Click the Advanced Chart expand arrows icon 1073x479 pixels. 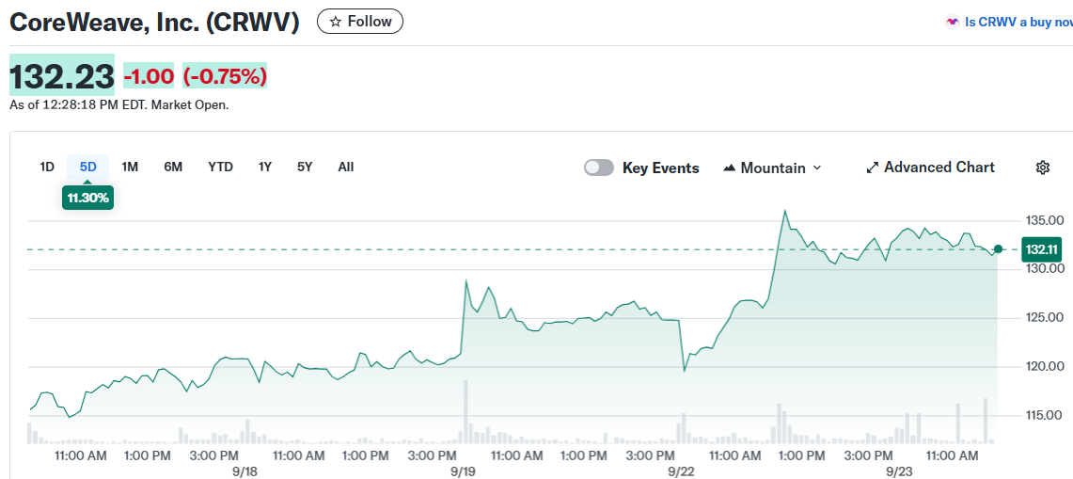(x=872, y=168)
